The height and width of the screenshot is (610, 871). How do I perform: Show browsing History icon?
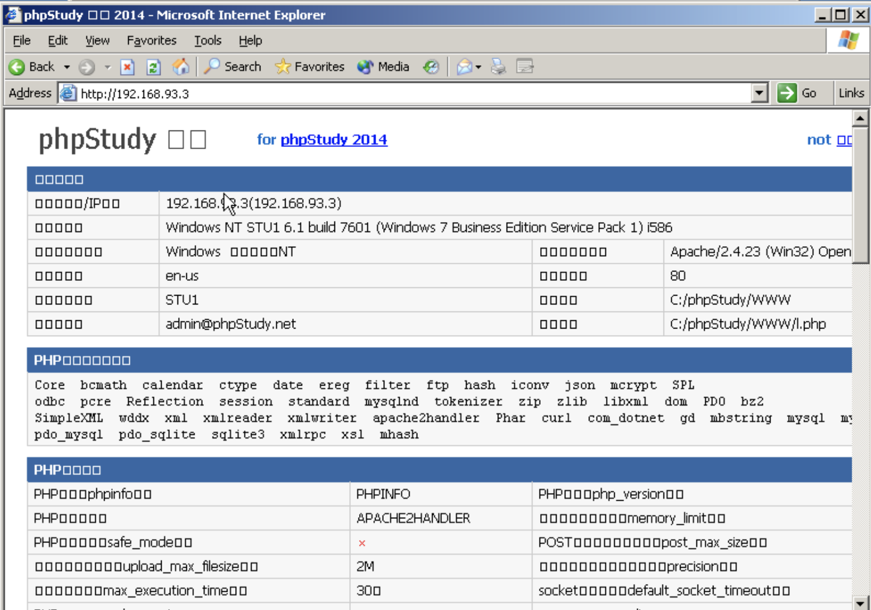(431, 67)
